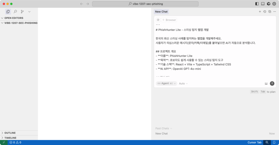Viewport: 279px width, 145px height.
Task: Expand the Past Chats list
Action: click(x=163, y=128)
